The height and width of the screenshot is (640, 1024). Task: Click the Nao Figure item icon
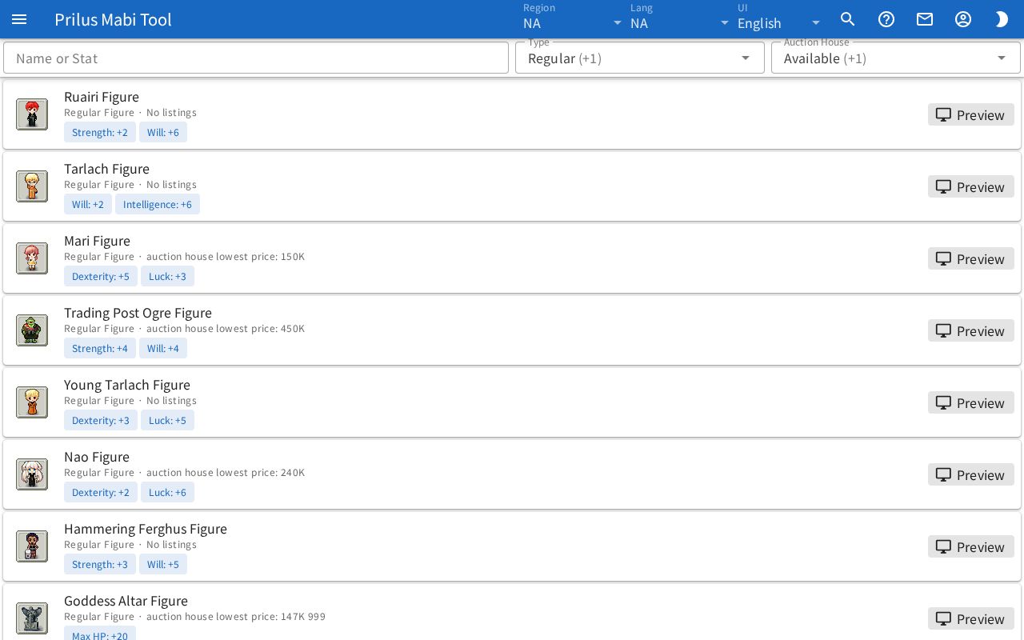[32, 474]
